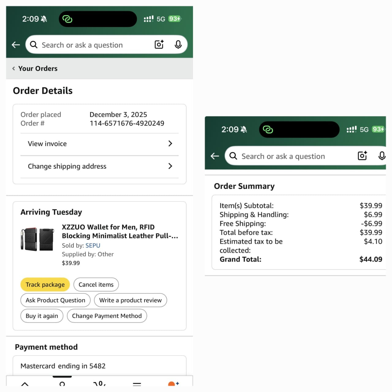Screen dimensions: 392x392
Task: Tap the back arrow in the left screenshot's header
Action: pyautogui.click(x=16, y=45)
